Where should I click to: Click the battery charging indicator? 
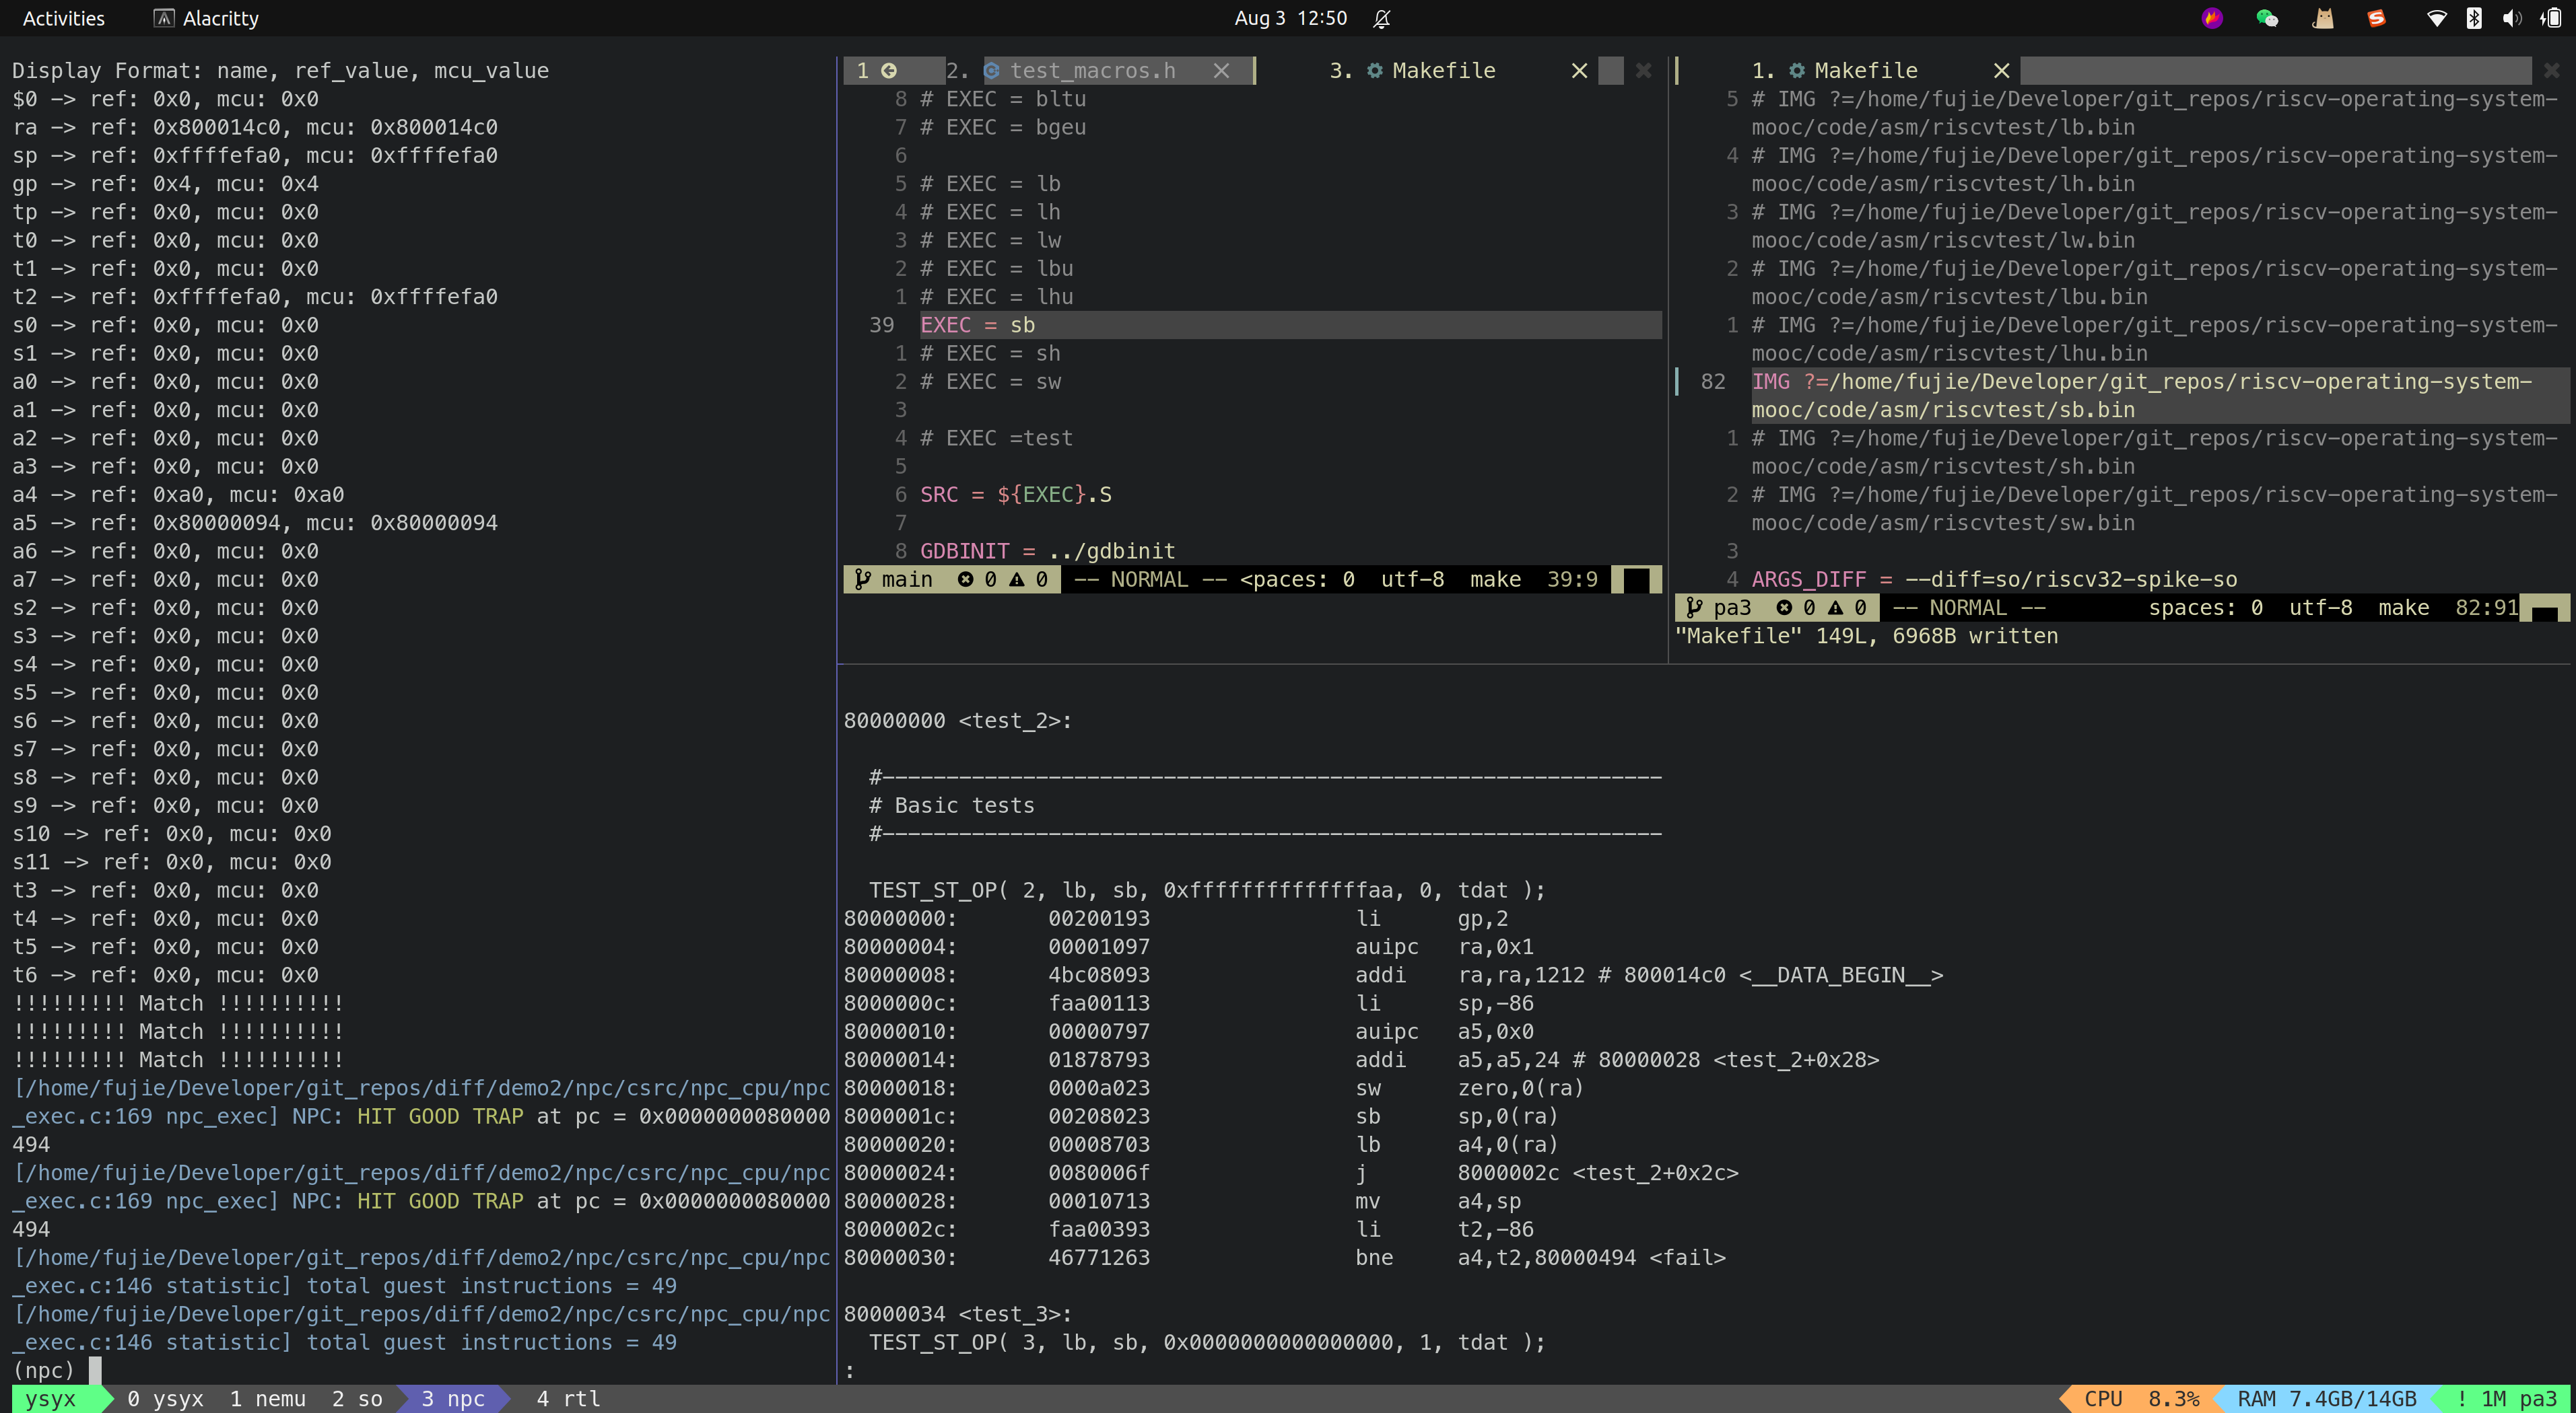tap(2550, 18)
